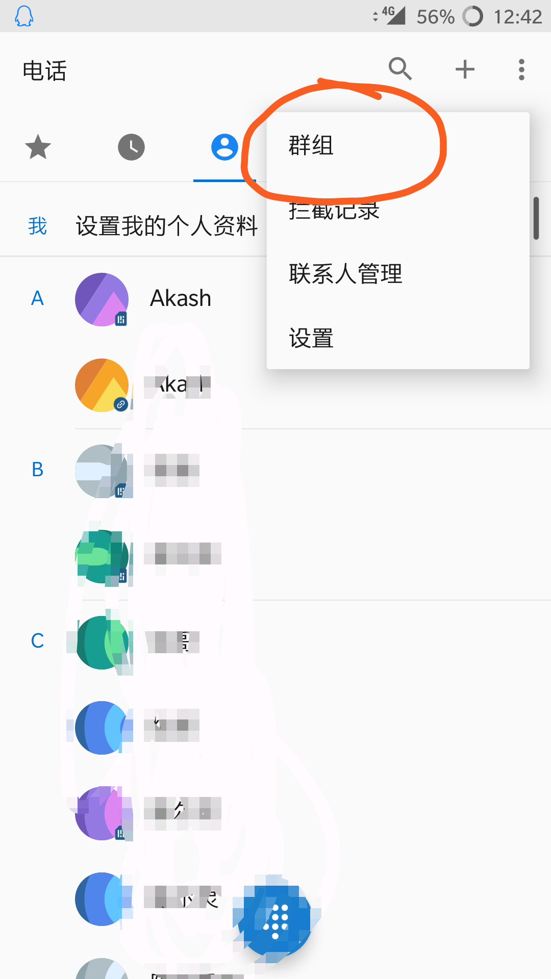
Task: Tap the 4G signal status icon
Action: tap(394, 15)
